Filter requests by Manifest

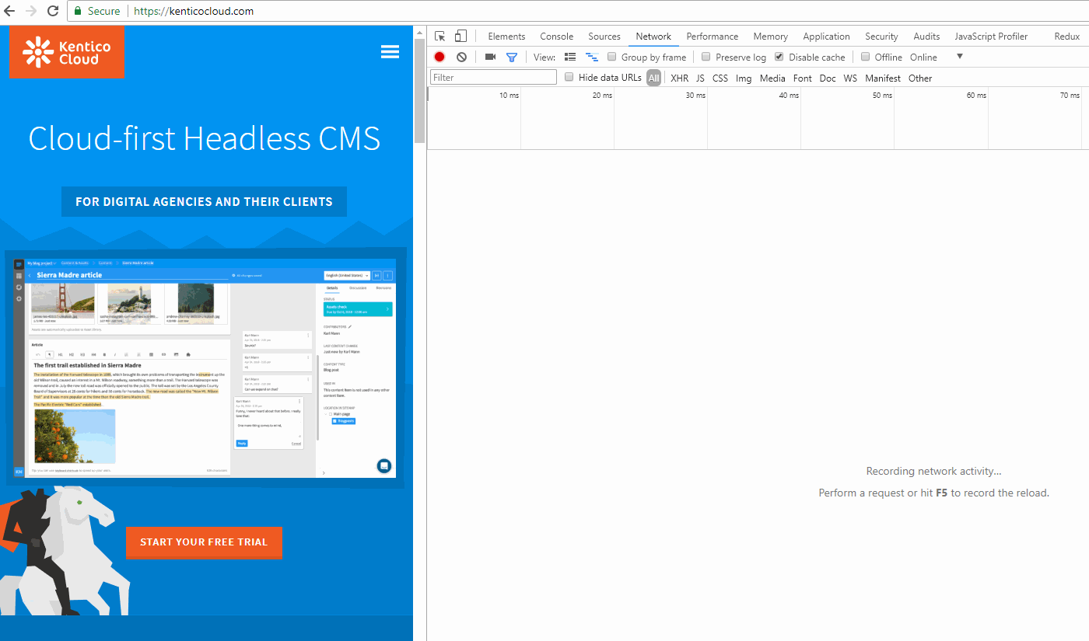(x=883, y=78)
